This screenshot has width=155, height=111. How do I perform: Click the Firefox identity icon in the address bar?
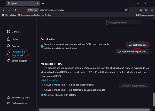coord(33,10)
